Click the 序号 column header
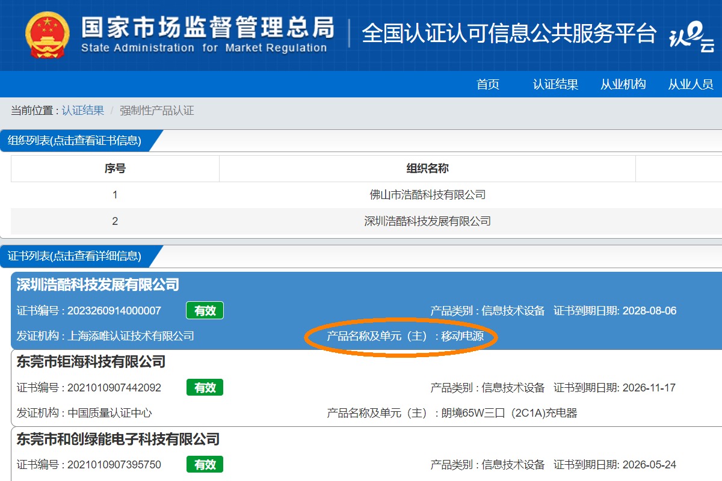 pyautogui.click(x=115, y=169)
